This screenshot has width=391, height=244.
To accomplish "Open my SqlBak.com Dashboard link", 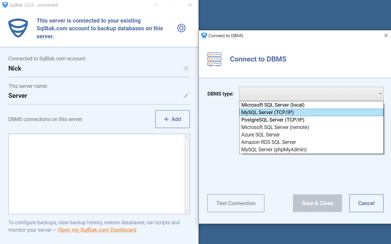I will tap(97, 230).
